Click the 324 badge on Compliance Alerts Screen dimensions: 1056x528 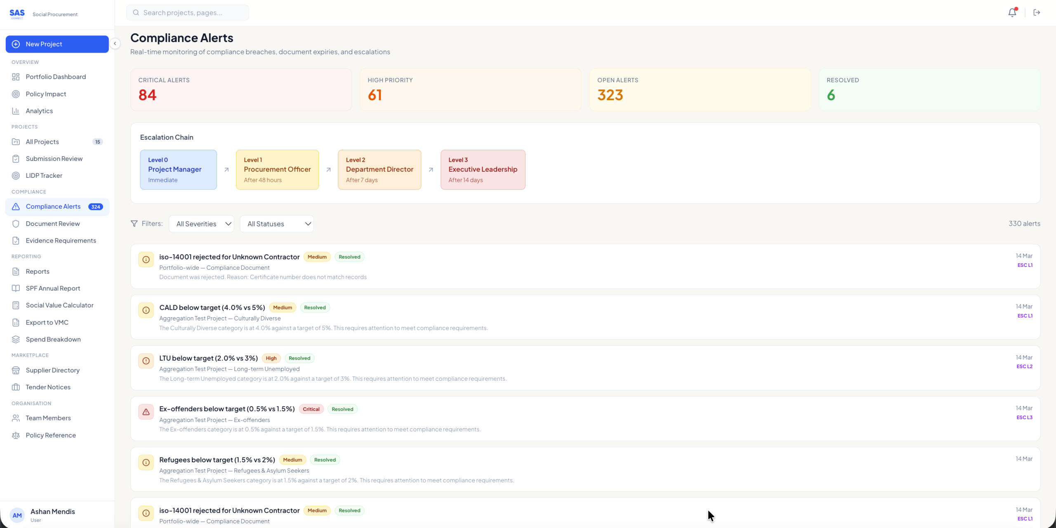point(96,207)
